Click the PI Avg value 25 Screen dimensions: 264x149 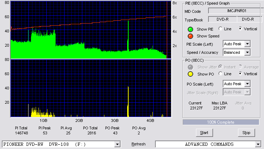pos(68,133)
